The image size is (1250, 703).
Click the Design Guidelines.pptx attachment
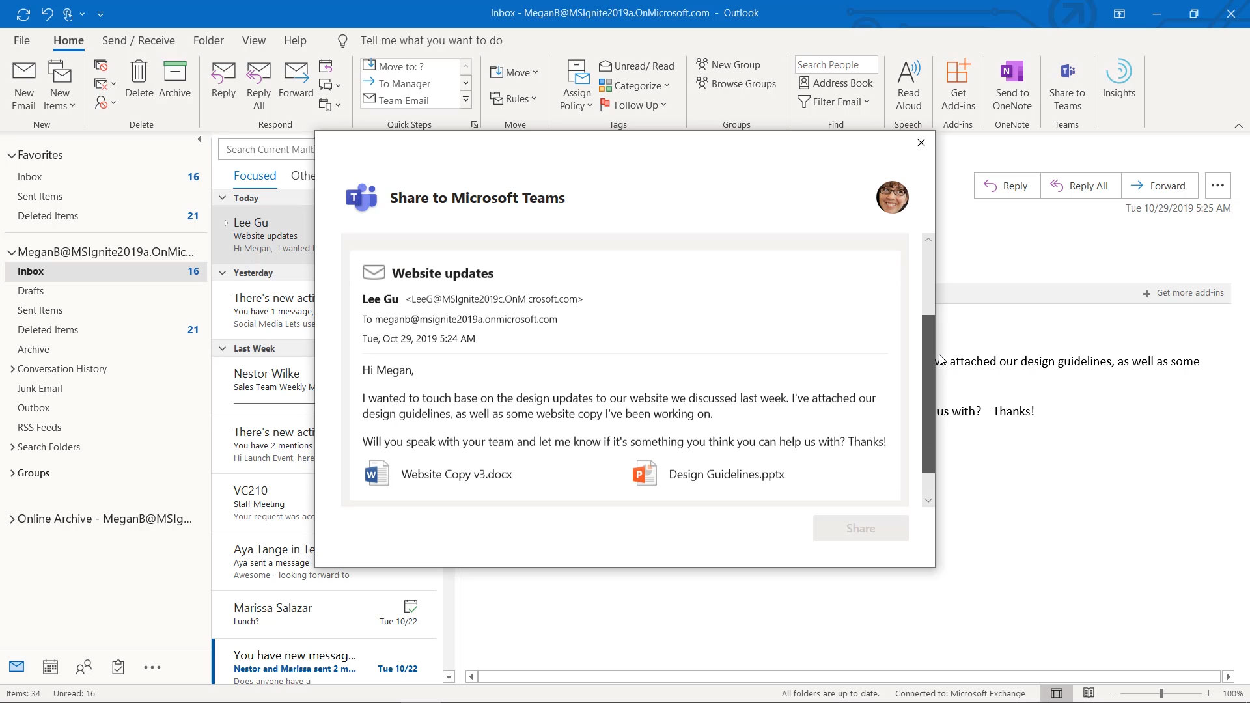point(708,474)
